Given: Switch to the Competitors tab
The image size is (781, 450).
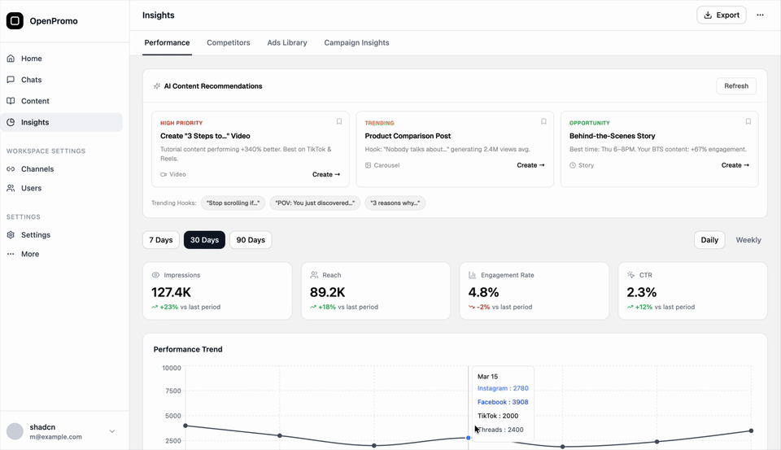Looking at the screenshot, I should click(x=229, y=42).
